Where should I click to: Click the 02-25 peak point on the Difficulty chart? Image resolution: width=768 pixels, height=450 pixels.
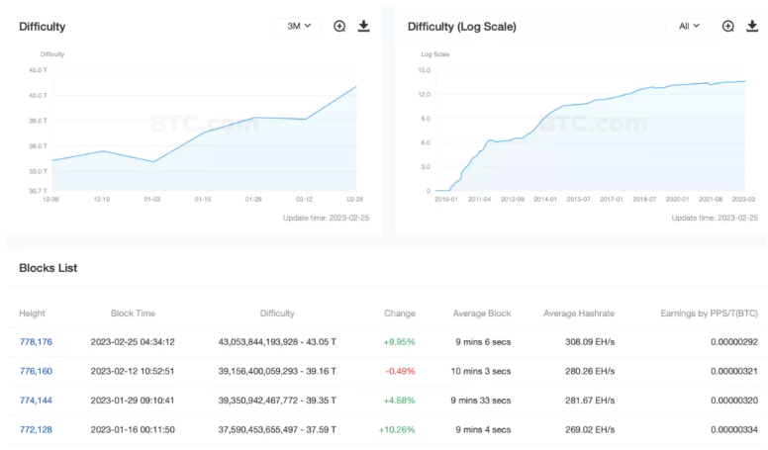coord(356,86)
